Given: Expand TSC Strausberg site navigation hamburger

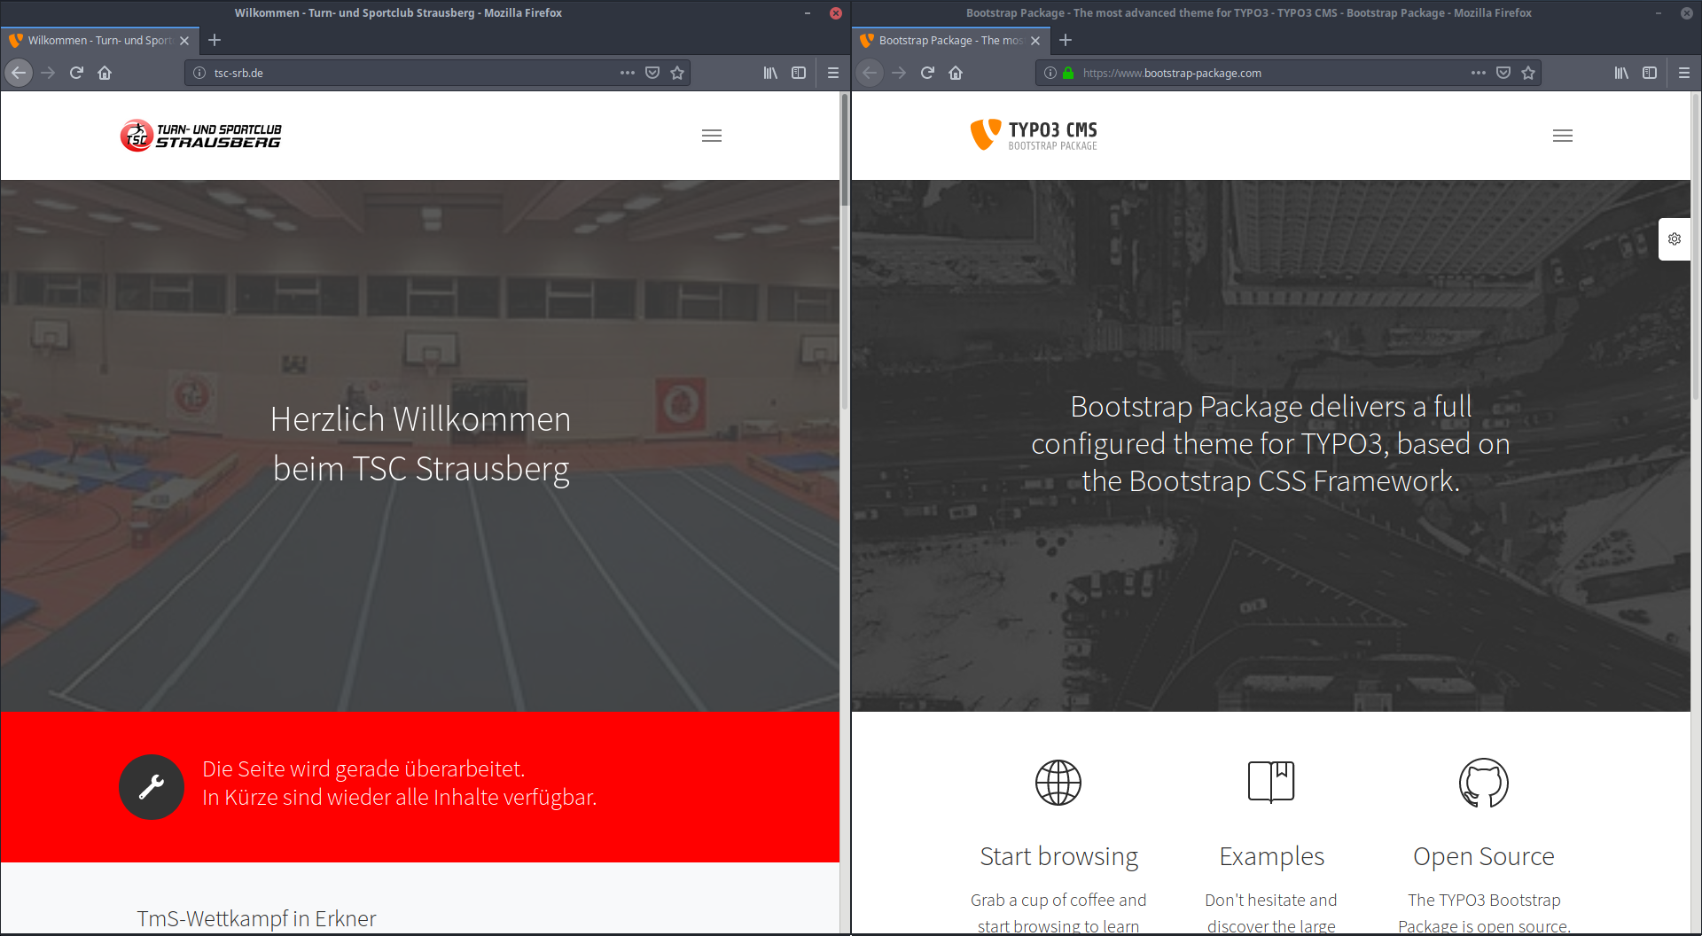Looking at the screenshot, I should [x=712, y=136].
